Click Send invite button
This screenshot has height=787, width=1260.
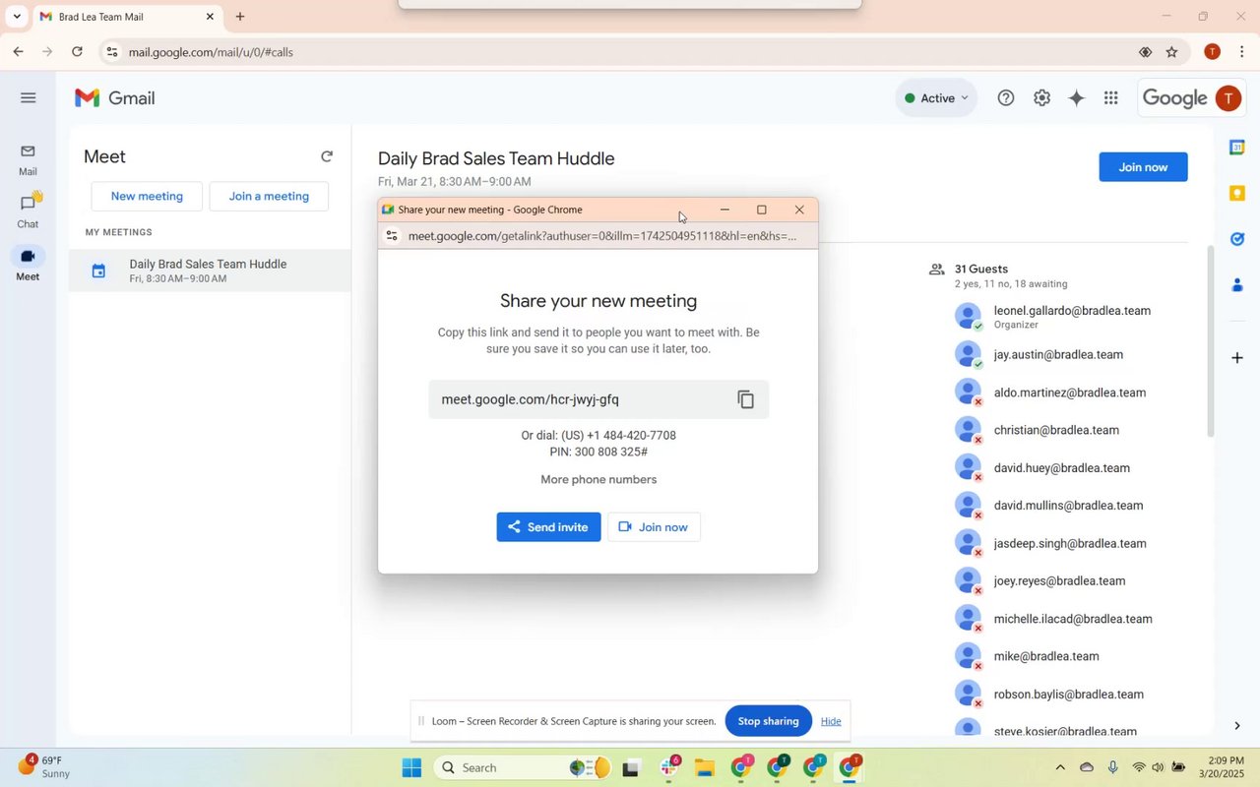548,526
